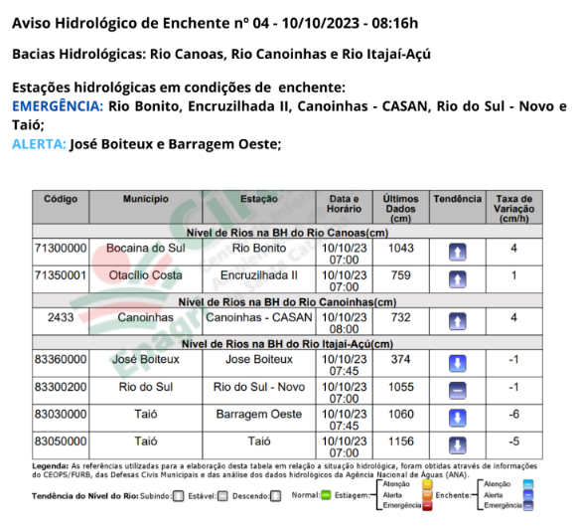Click the rising trend icon for Encruzilhada II
578x531 pixels.
coord(458,279)
